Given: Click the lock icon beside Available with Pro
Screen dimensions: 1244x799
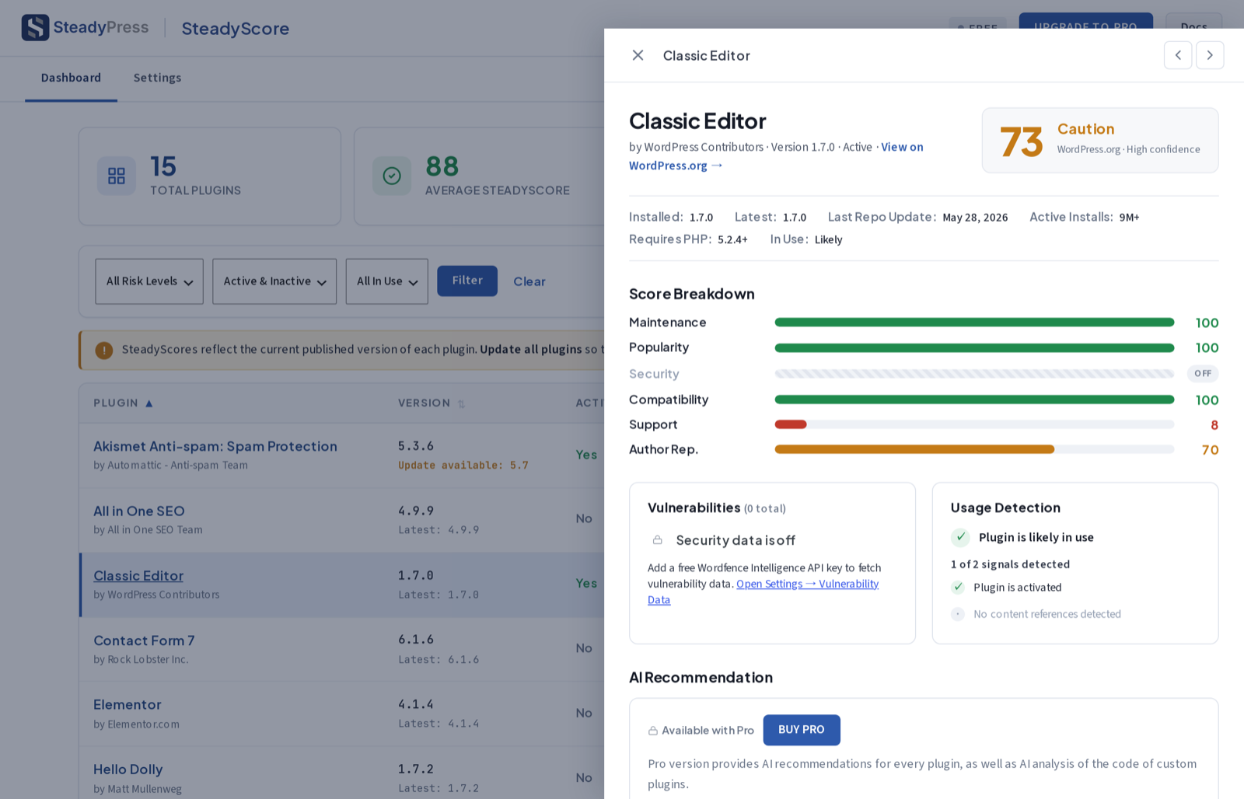Looking at the screenshot, I should (653, 731).
